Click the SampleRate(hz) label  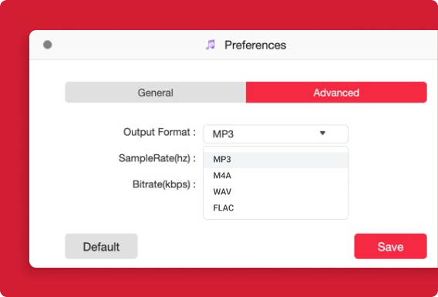(x=157, y=158)
